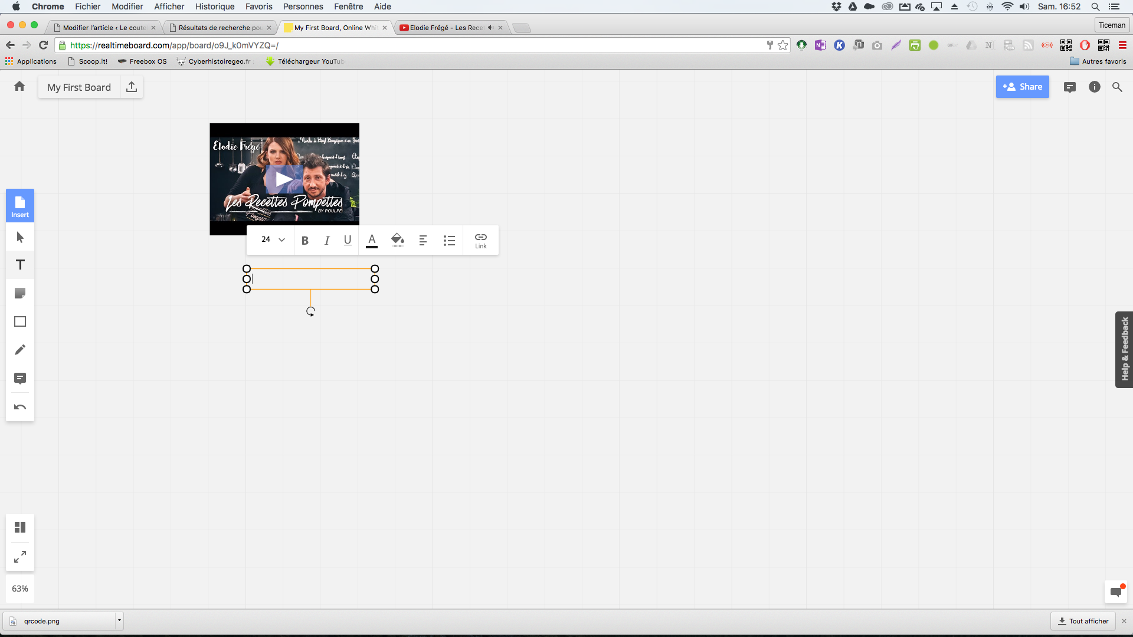Open text alignment options
The image size is (1133, 637).
(423, 240)
